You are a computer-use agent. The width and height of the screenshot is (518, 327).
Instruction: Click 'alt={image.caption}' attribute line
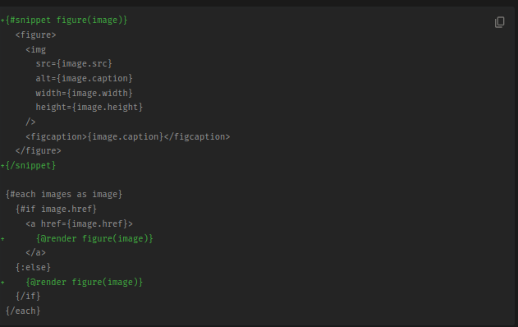click(x=84, y=78)
